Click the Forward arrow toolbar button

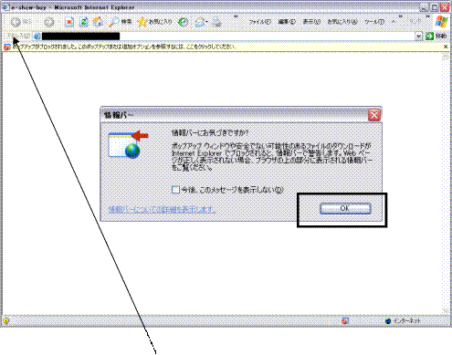[x=48, y=22]
